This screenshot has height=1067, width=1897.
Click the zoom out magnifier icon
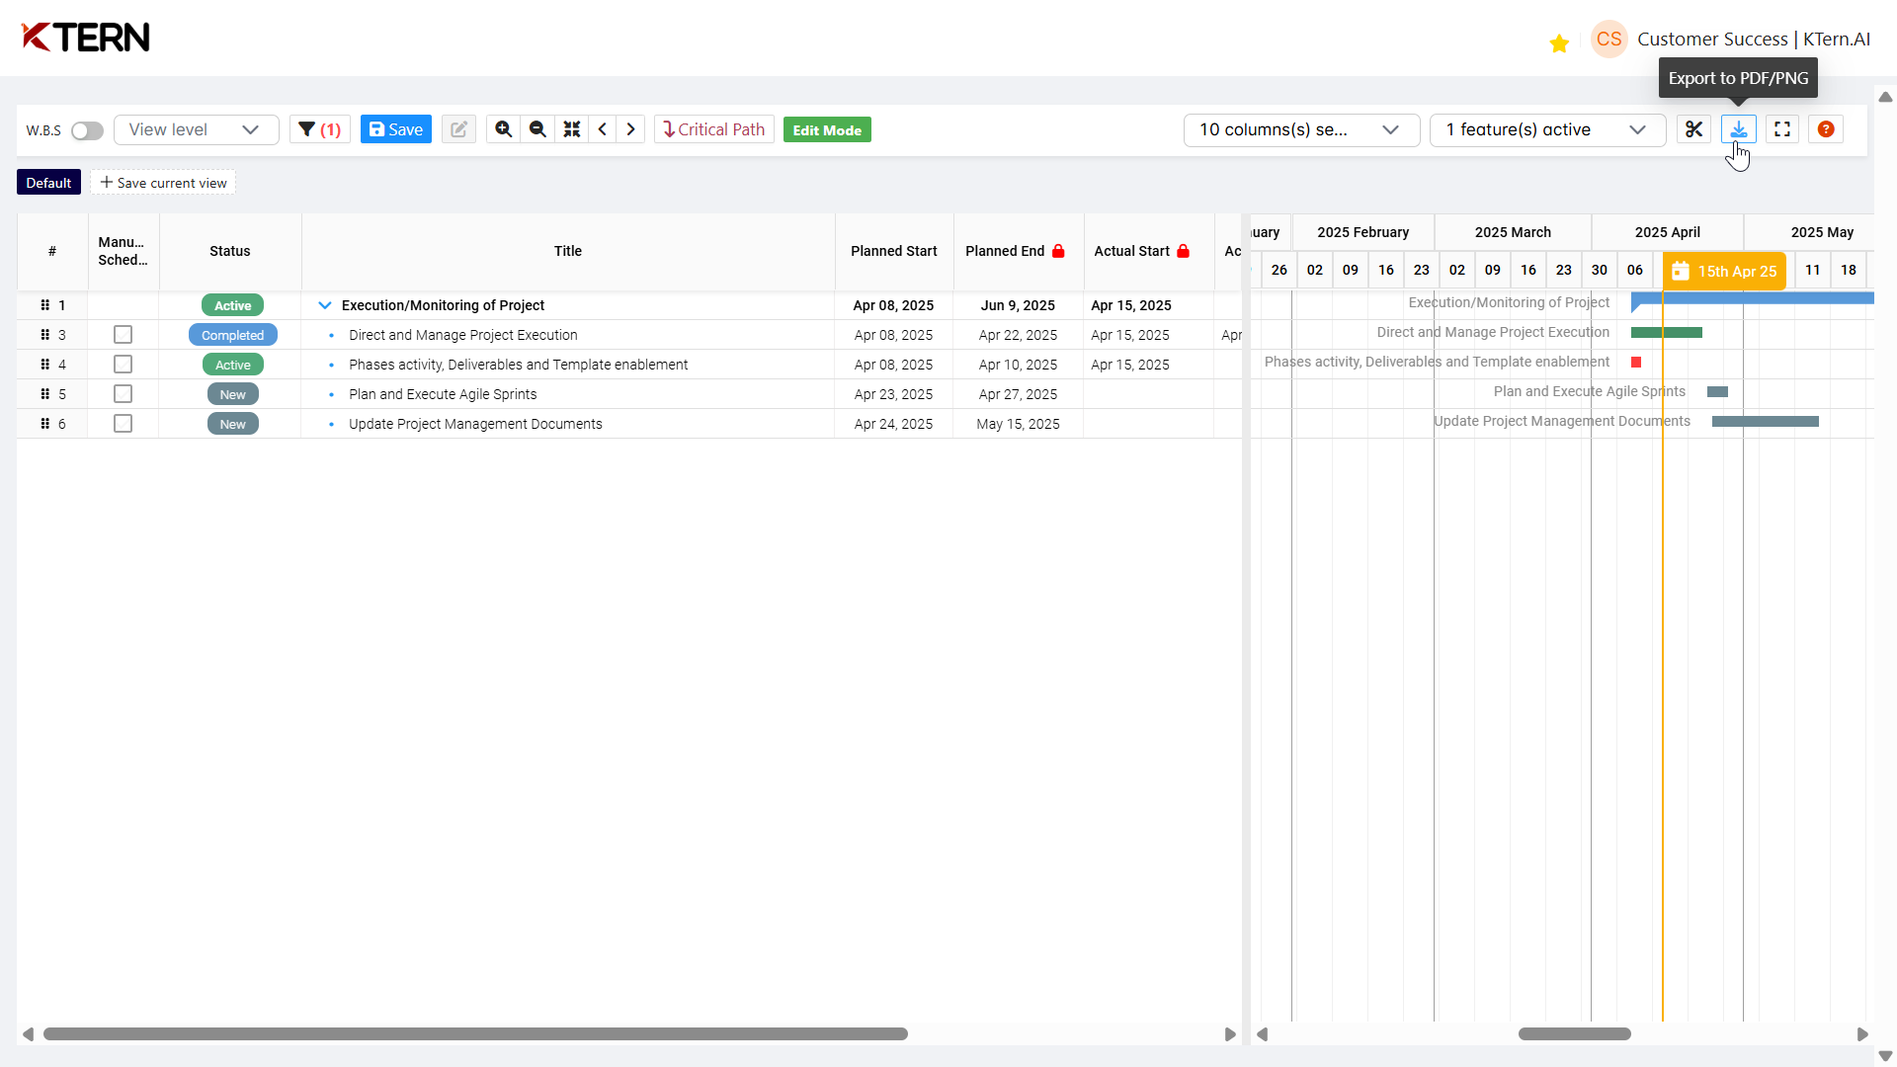[x=537, y=129]
